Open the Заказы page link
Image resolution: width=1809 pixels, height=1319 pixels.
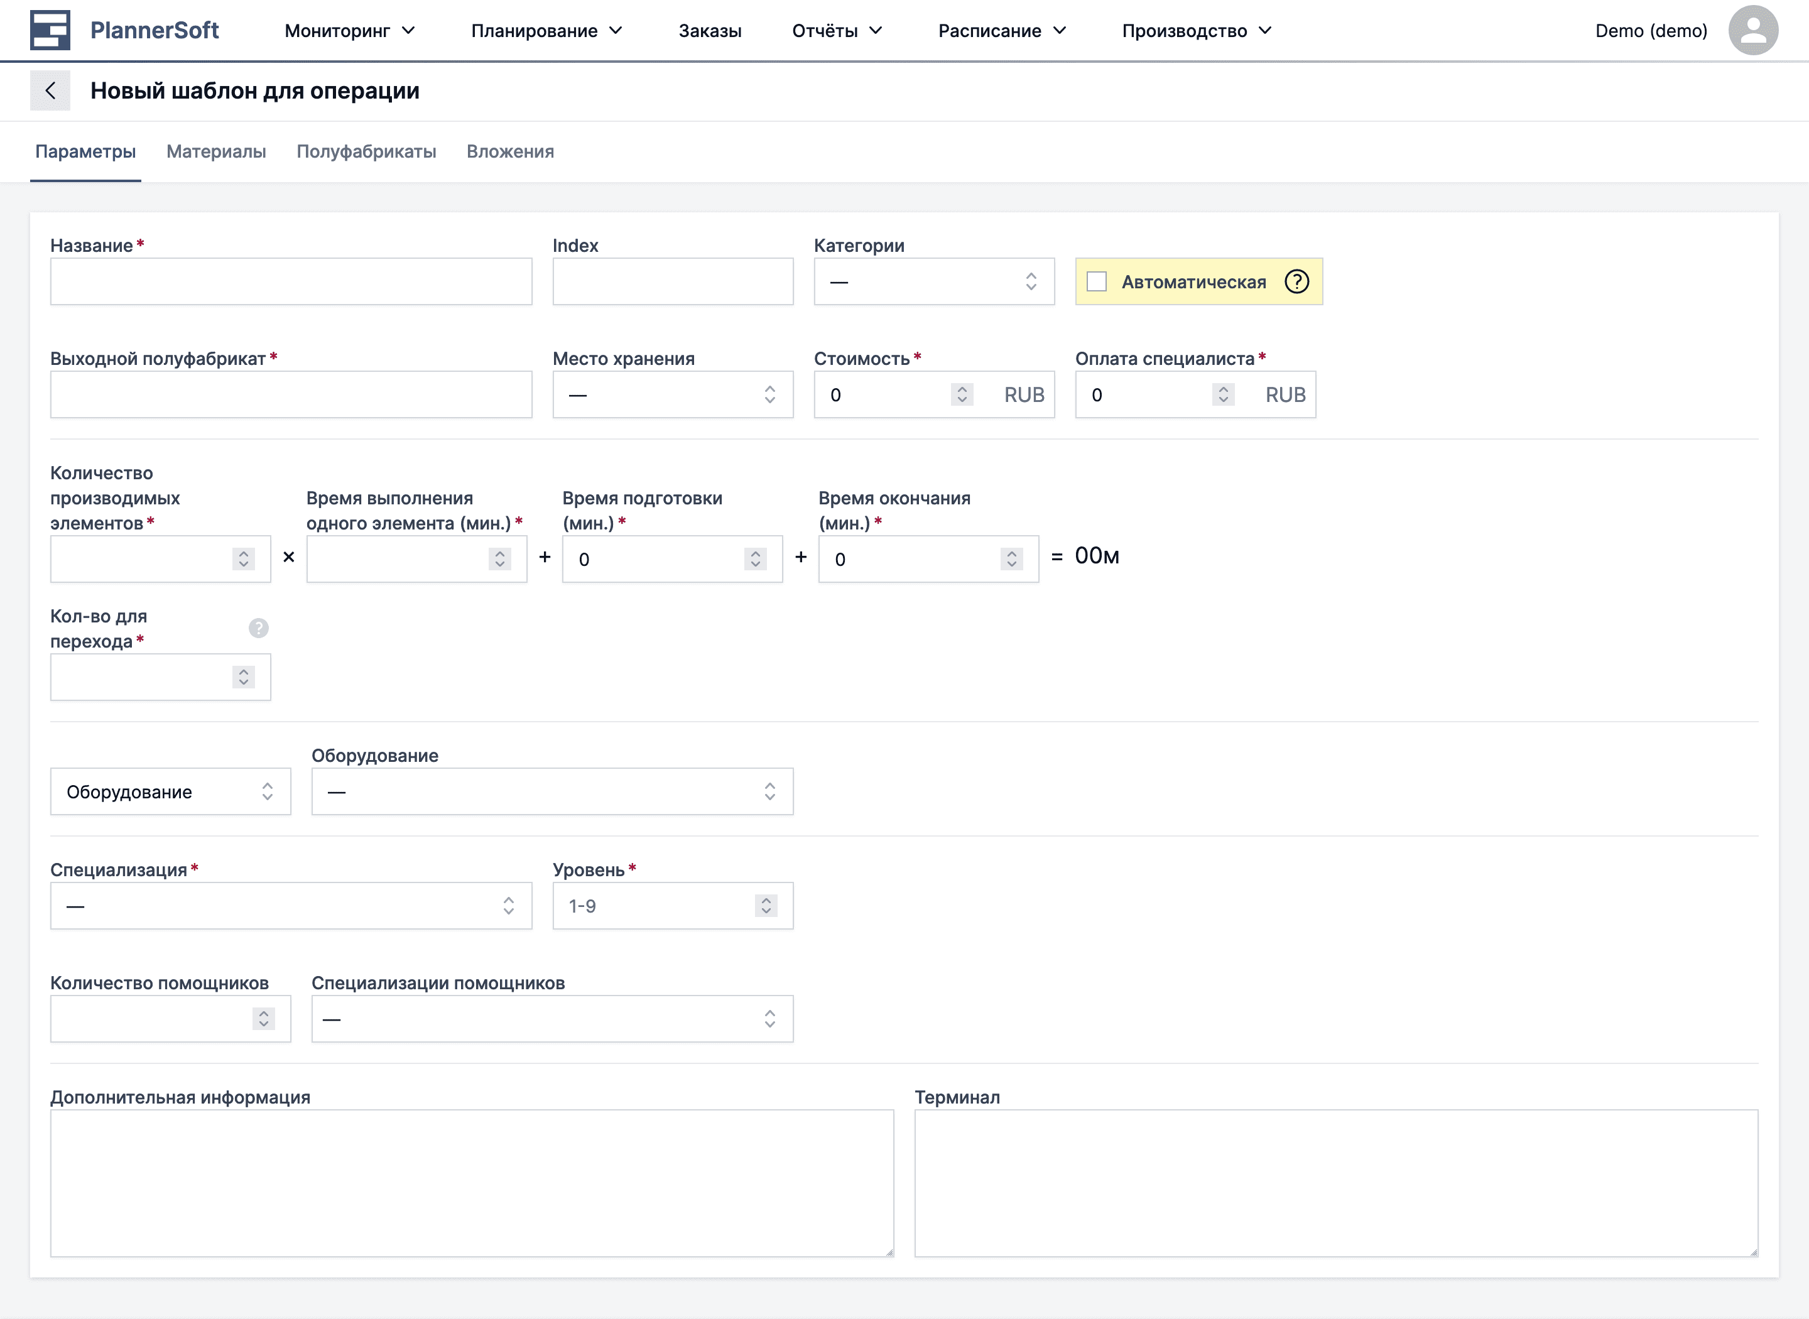pyautogui.click(x=710, y=30)
